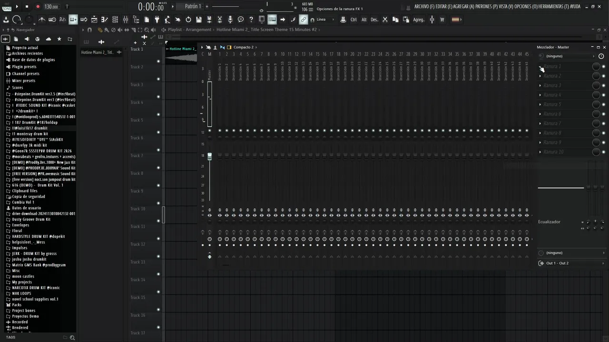Toggle mute dot on Track 5
This screenshot has width=609, height=342.
click(x=158, y=132)
